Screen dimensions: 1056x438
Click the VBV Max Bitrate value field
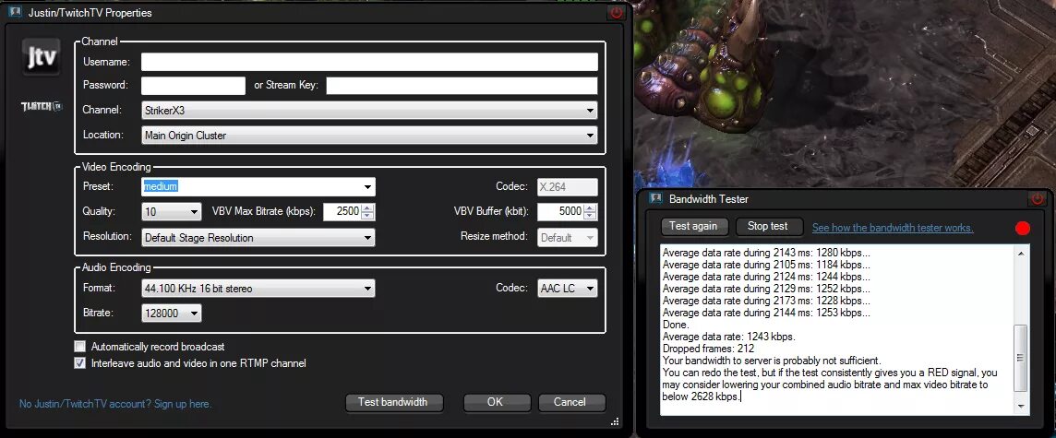click(x=342, y=212)
